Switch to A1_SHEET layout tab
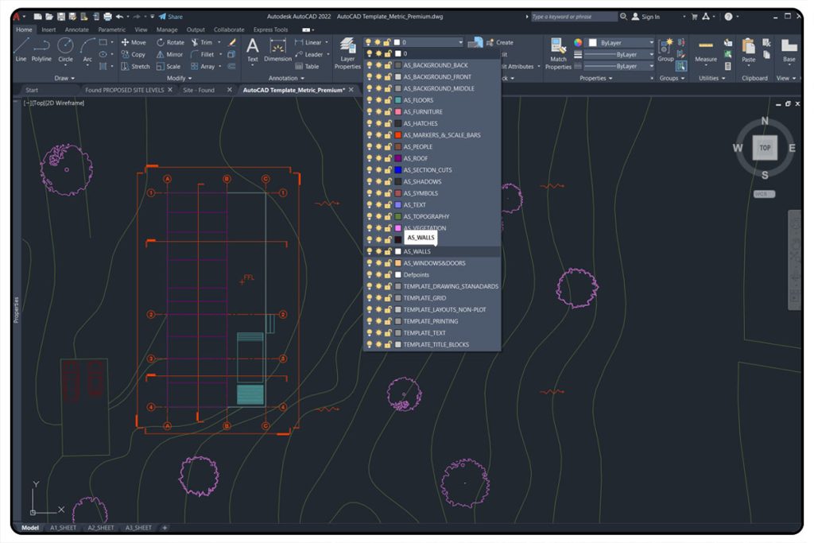Screen dimensions: 814x543 [63, 527]
